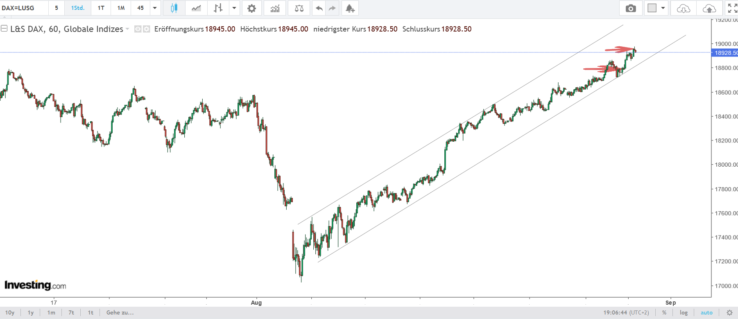738x319 pixels.
Task: Expand the time interval dropdown arrow
Action: pos(155,8)
